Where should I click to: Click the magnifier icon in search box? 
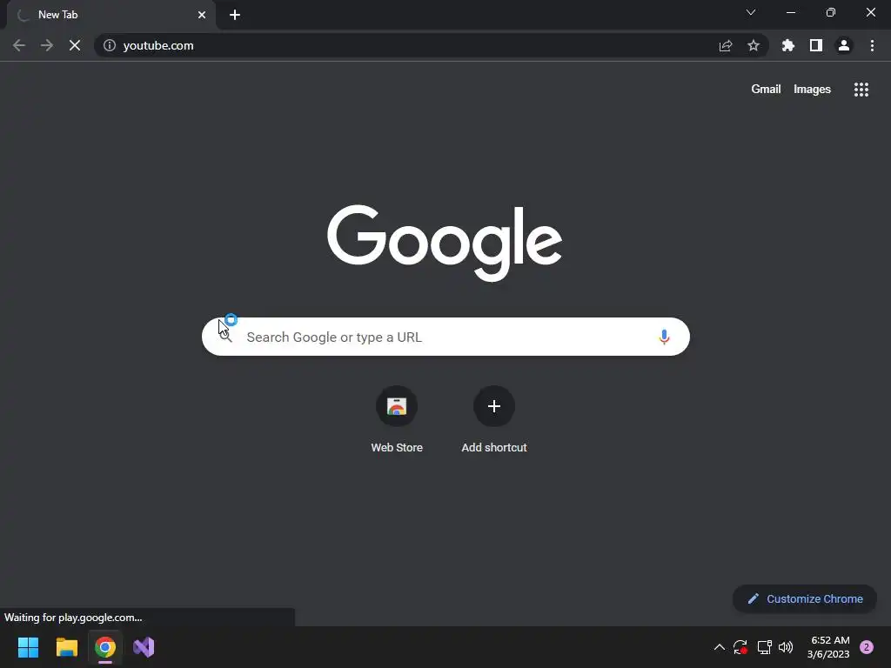[226, 337]
